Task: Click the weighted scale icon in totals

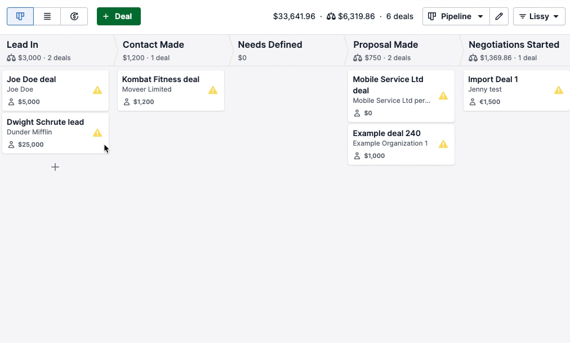Action: click(331, 16)
